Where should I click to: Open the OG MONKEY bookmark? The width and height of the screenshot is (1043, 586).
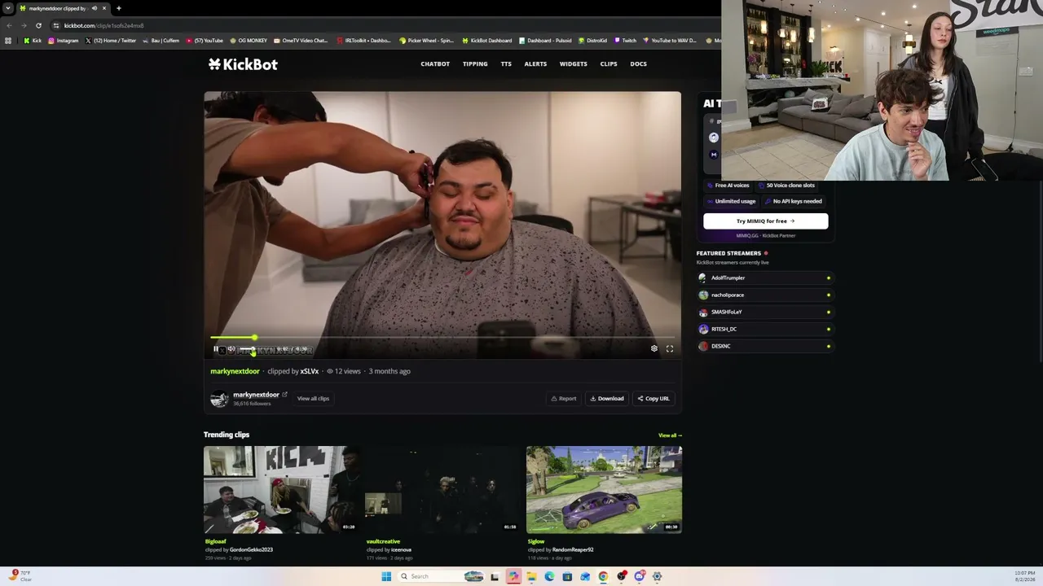(x=249, y=41)
